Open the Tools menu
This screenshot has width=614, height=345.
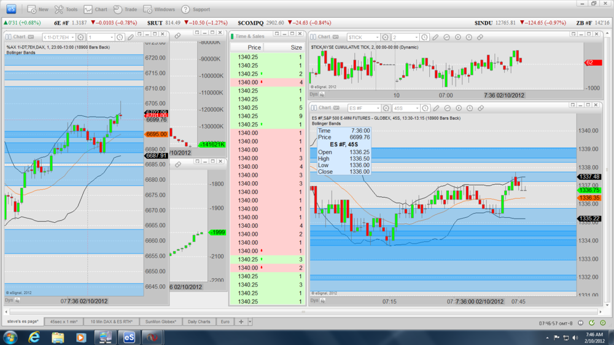[66, 9]
